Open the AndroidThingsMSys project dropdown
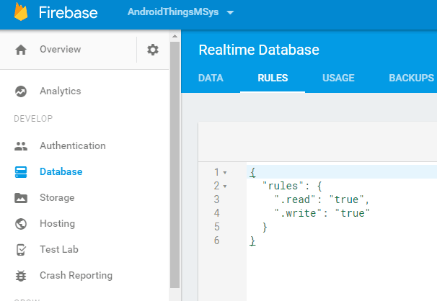Image resolution: width=437 pixels, height=301 pixels. pyautogui.click(x=180, y=13)
